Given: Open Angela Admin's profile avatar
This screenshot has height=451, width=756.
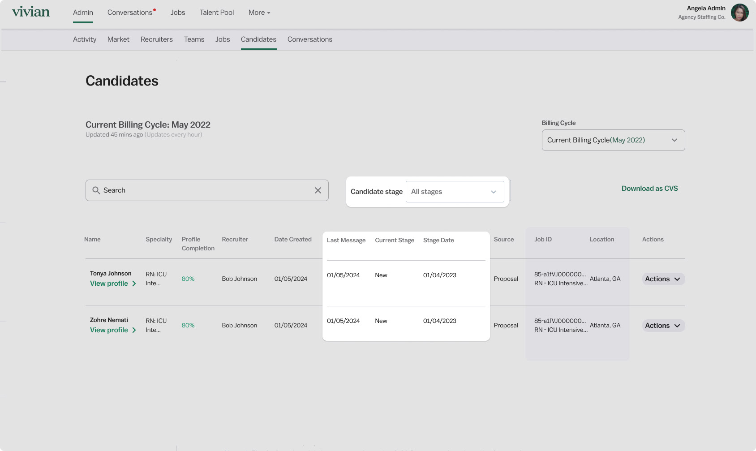Looking at the screenshot, I should coord(739,13).
